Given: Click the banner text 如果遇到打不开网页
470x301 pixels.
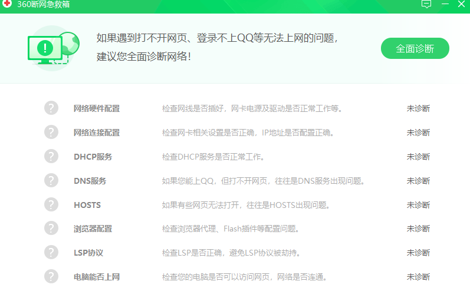Looking at the screenshot, I should [x=217, y=38].
